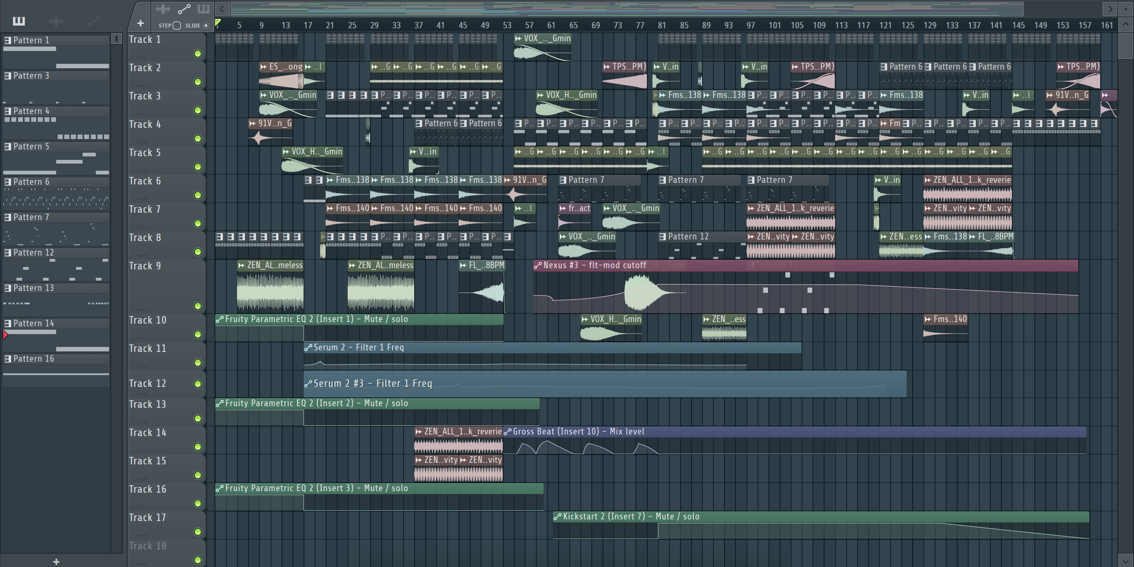This screenshot has width=1134, height=567.
Task: Toggle the SLIDE mode radio button
Action: [206, 26]
